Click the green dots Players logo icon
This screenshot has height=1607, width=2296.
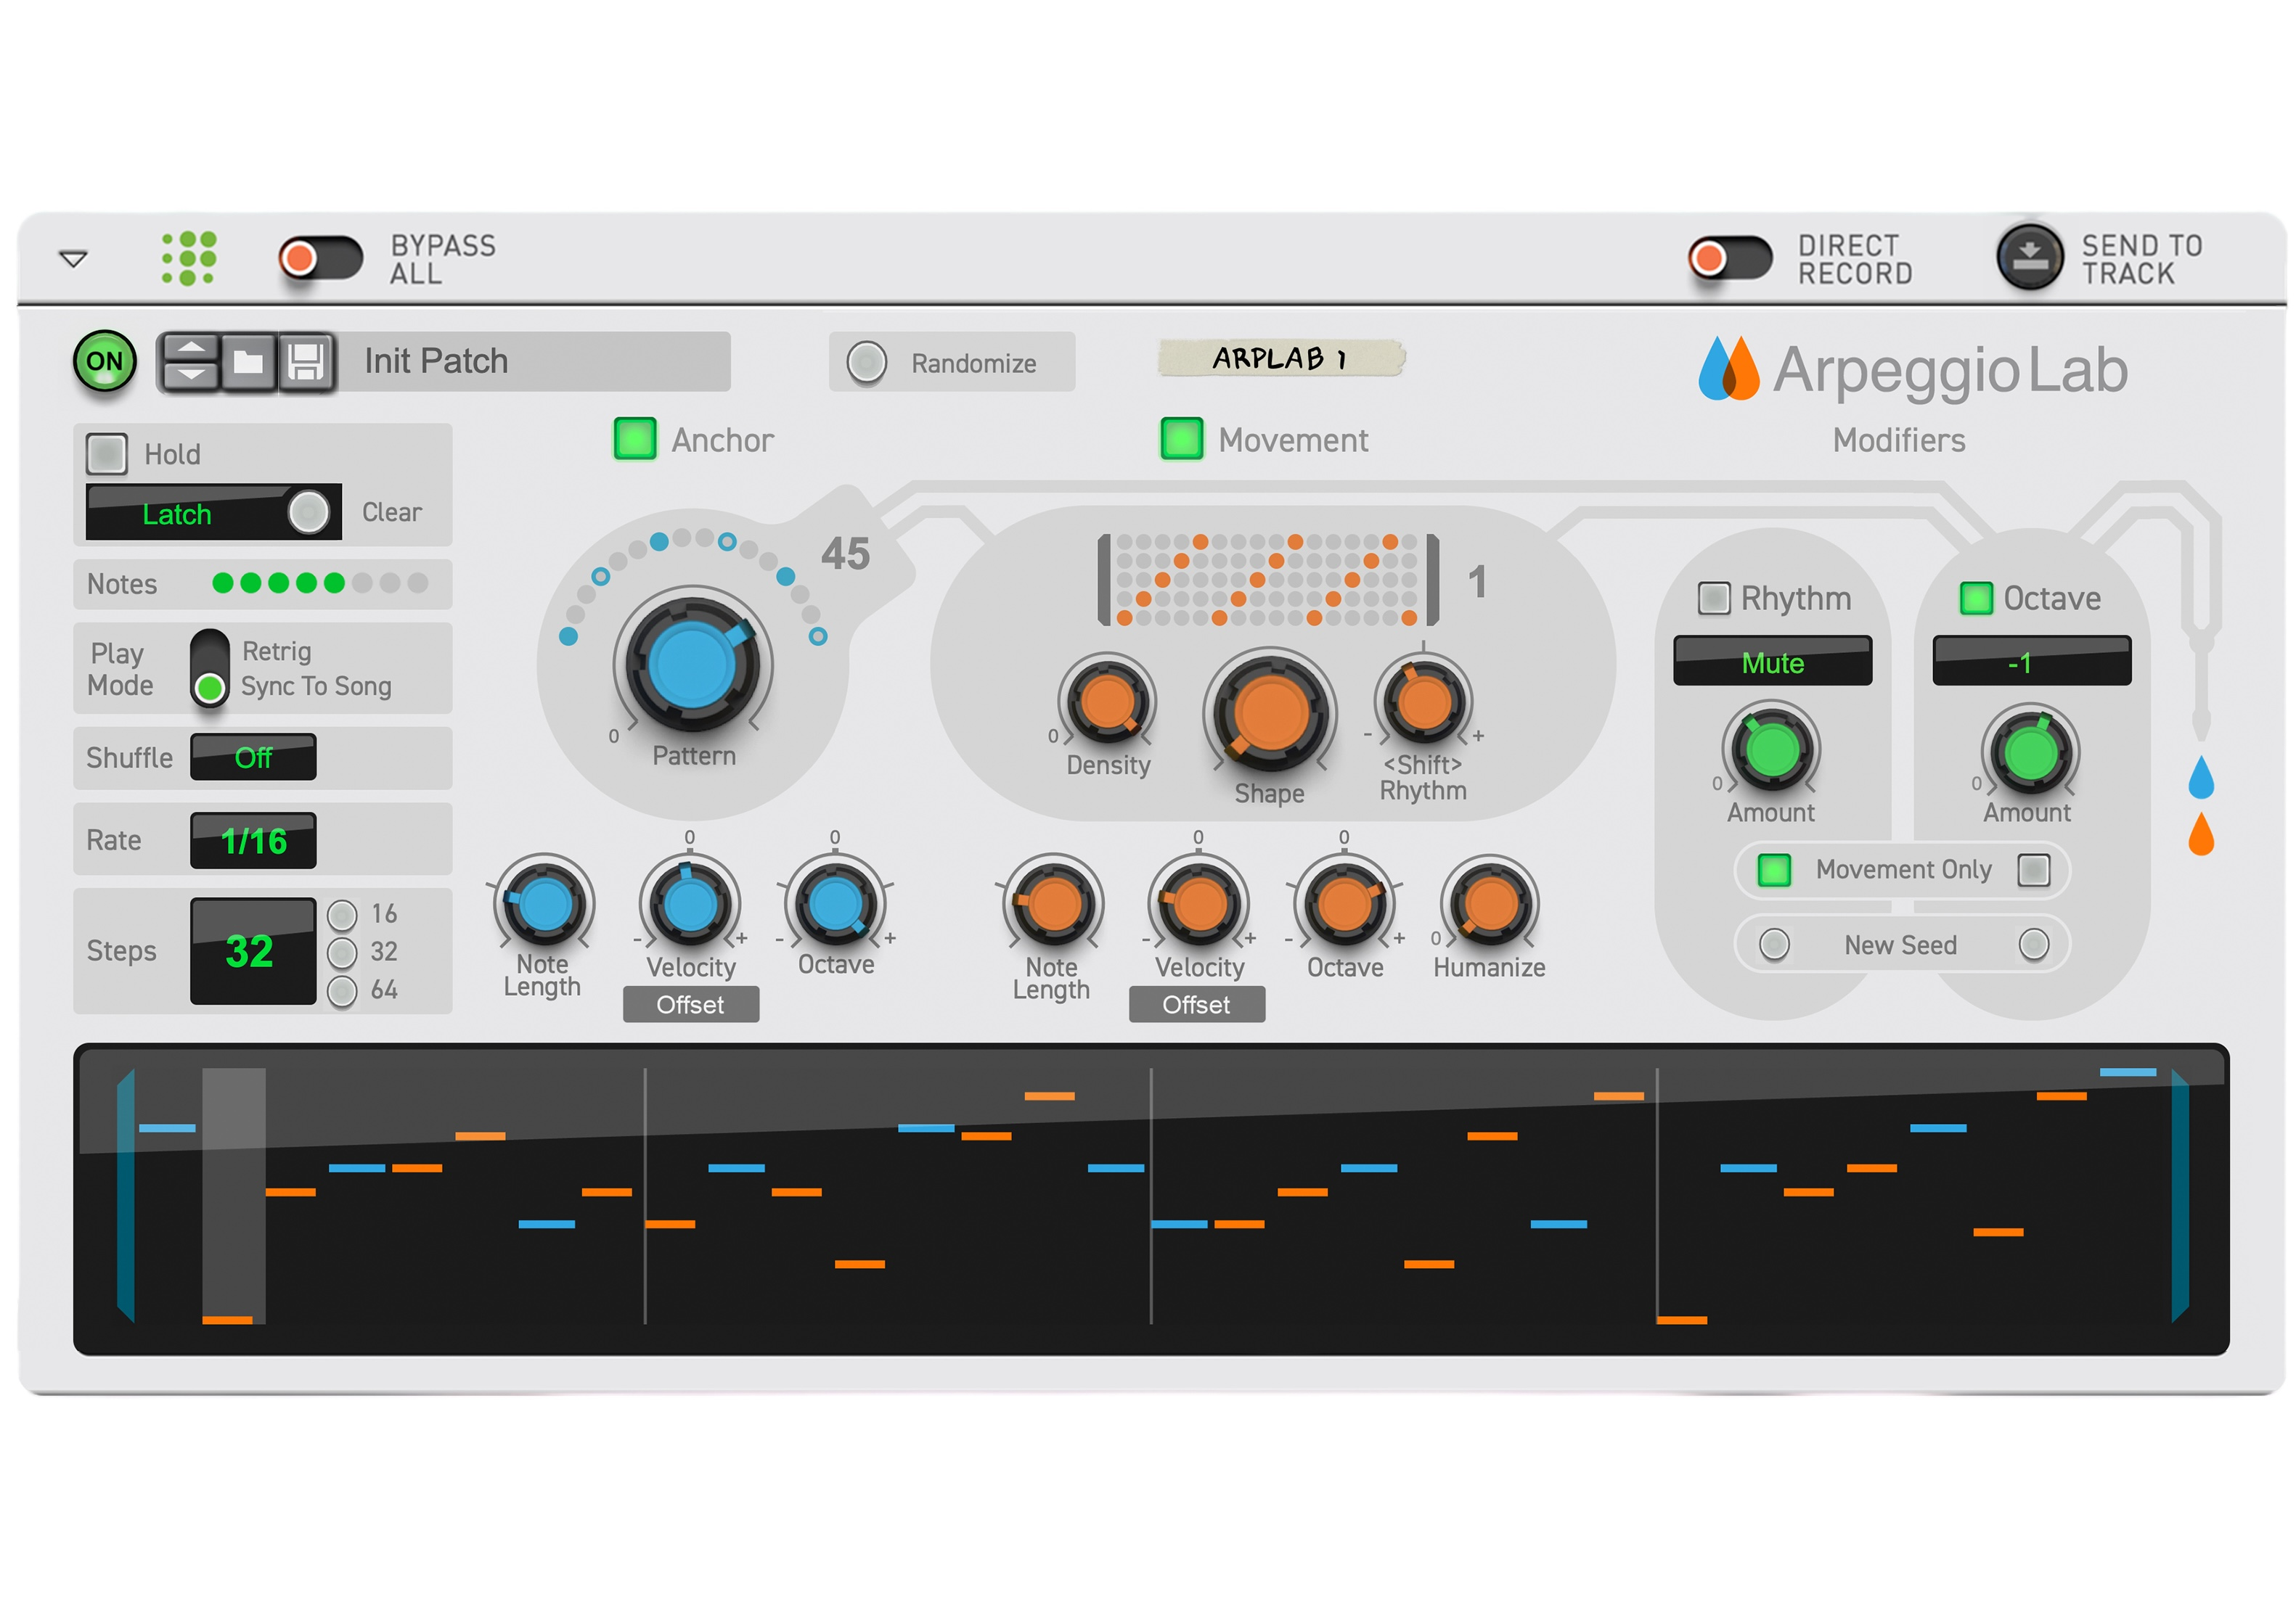pyautogui.click(x=188, y=258)
